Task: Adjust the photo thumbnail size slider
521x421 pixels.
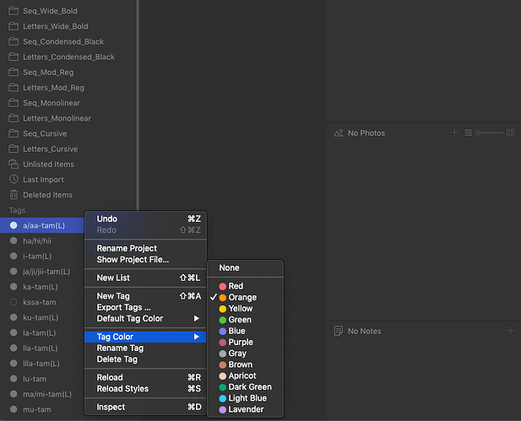Action: (489, 132)
